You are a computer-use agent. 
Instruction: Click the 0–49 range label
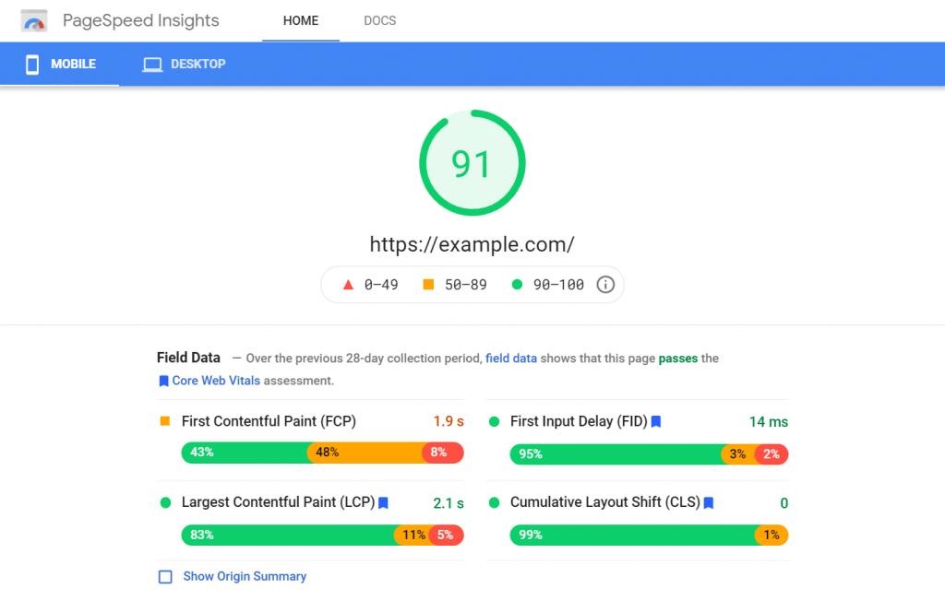pos(381,285)
